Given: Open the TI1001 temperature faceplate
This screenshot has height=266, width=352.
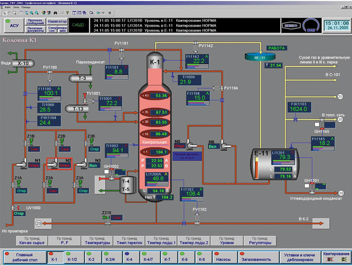Looking at the screenshot, I should tap(111, 103).
